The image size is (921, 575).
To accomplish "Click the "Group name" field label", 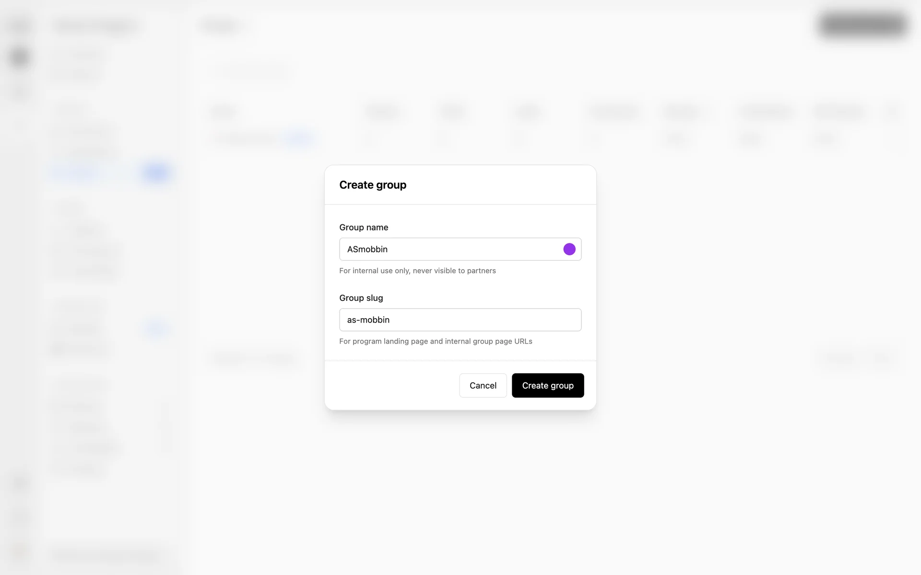I will 363,227.
